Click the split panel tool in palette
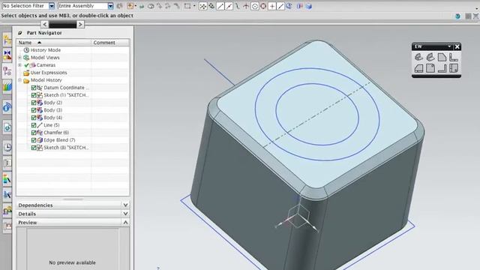Viewport: 480px width, 270px height. pyautogui.click(x=453, y=68)
